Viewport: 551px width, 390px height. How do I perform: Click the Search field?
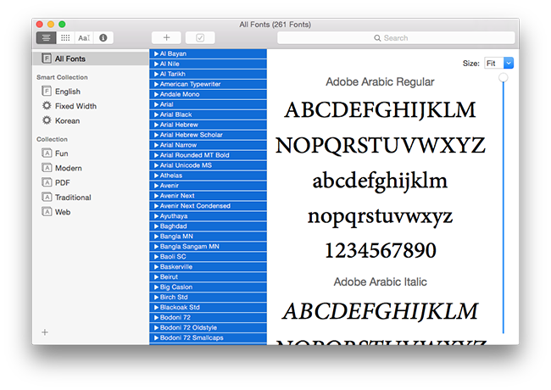coord(396,38)
